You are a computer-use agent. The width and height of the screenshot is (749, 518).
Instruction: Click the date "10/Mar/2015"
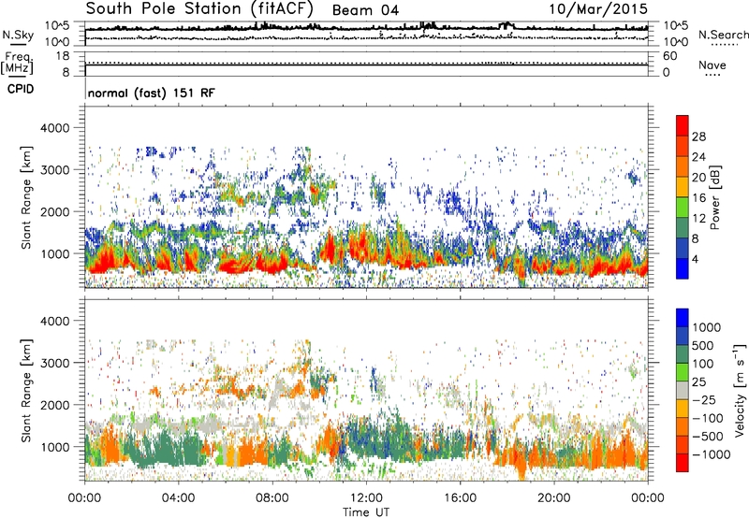click(598, 8)
